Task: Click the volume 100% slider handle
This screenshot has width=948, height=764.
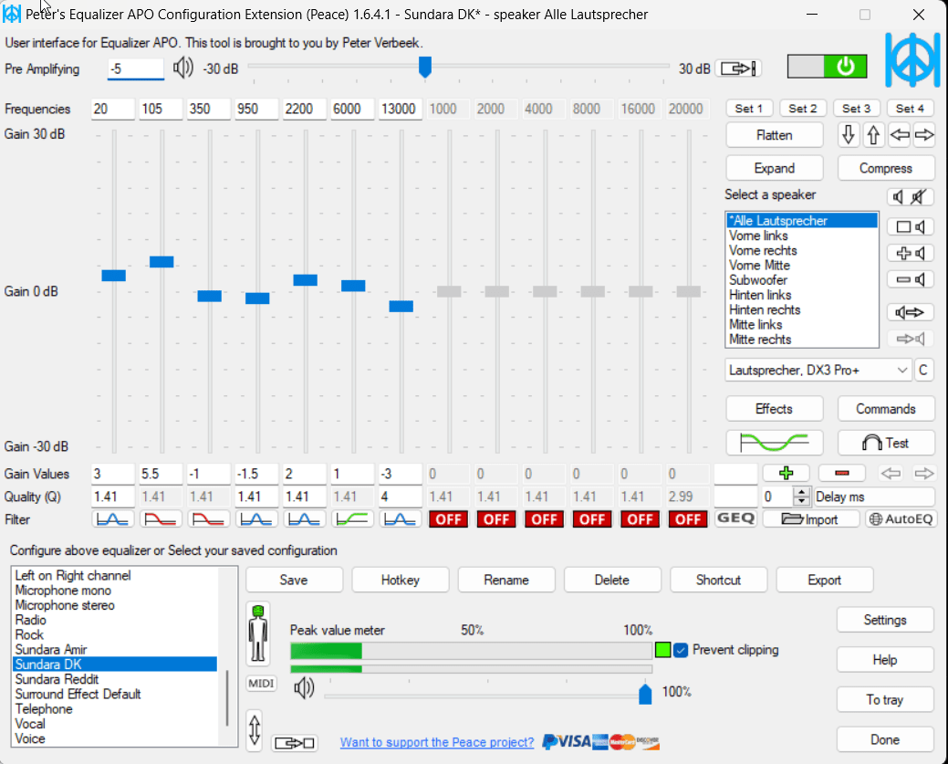Action: (x=645, y=694)
